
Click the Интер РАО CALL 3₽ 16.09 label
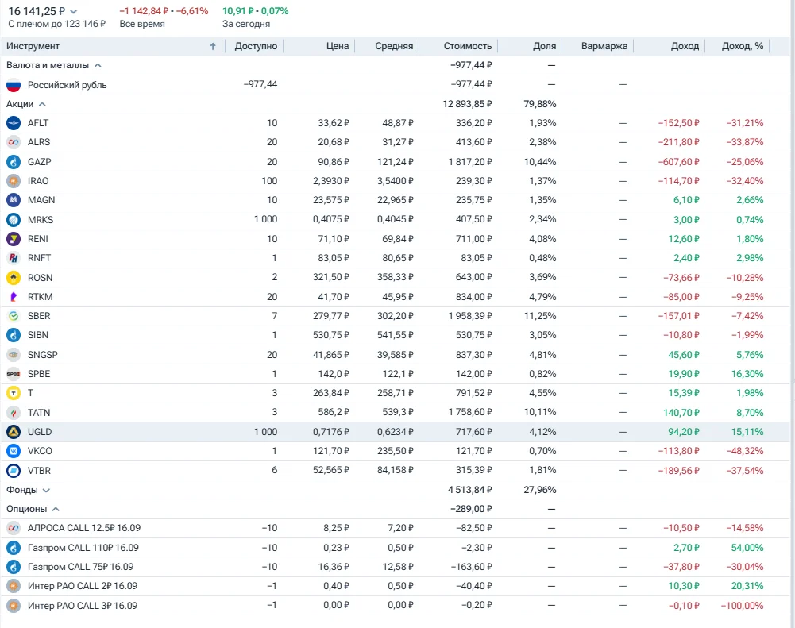point(83,606)
